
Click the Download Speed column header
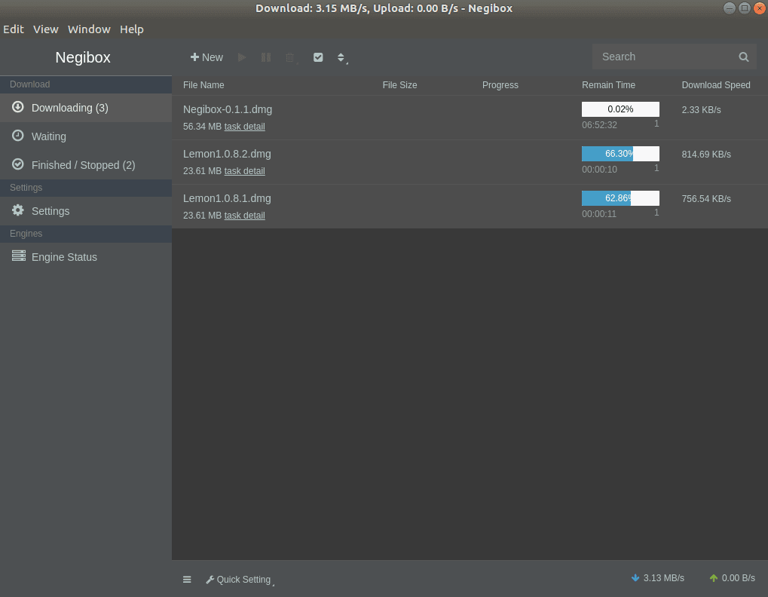pos(715,85)
